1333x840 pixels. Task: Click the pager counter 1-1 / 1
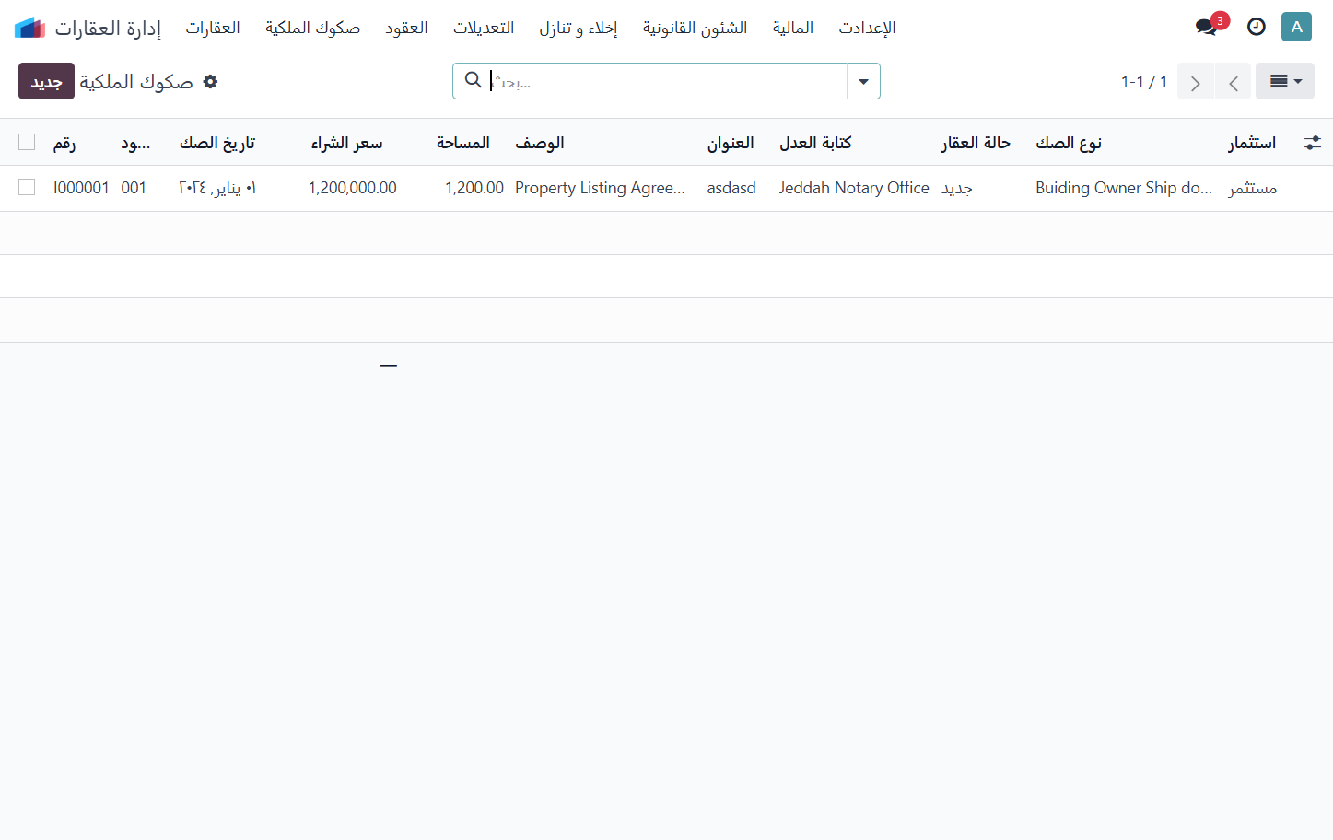(x=1144, y=82)
